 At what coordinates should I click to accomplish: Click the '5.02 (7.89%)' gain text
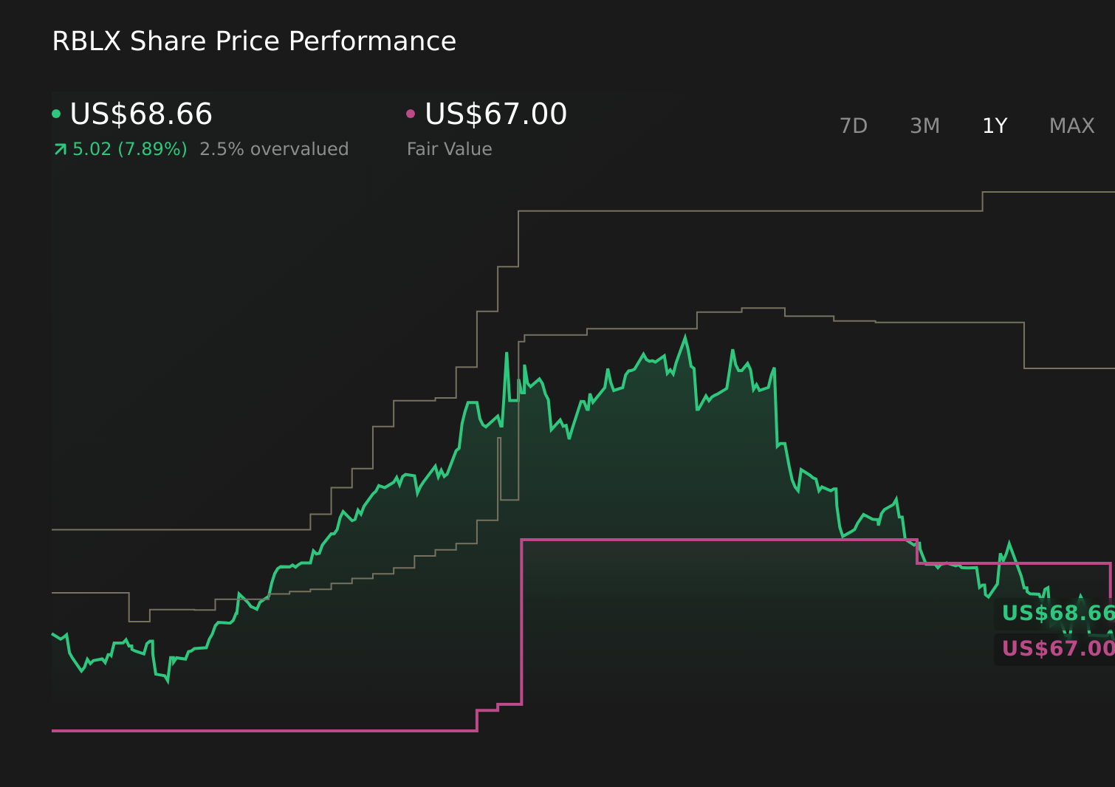coord(129,148)
